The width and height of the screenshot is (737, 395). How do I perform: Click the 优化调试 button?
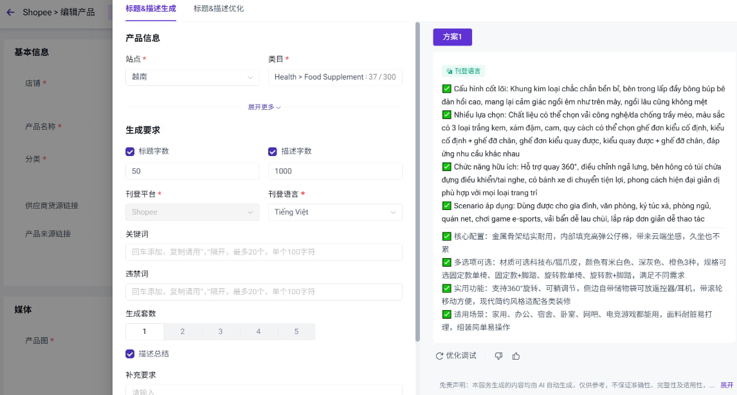456,356
